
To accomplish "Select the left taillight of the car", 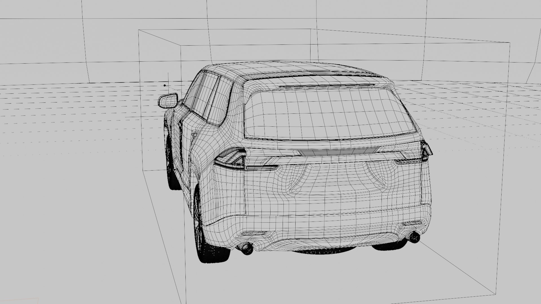I will point(230,159).
